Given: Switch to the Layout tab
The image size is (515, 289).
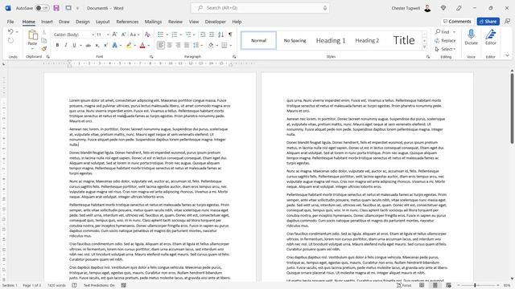Looking at the screenshot, I should [102, 22].
